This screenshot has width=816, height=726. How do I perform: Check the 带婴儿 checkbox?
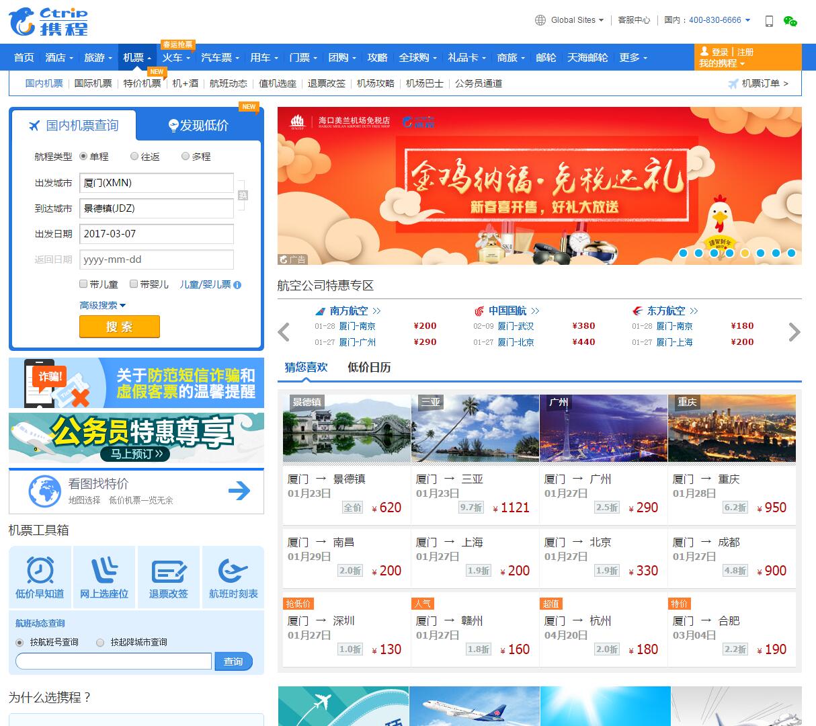click(134, 284)
